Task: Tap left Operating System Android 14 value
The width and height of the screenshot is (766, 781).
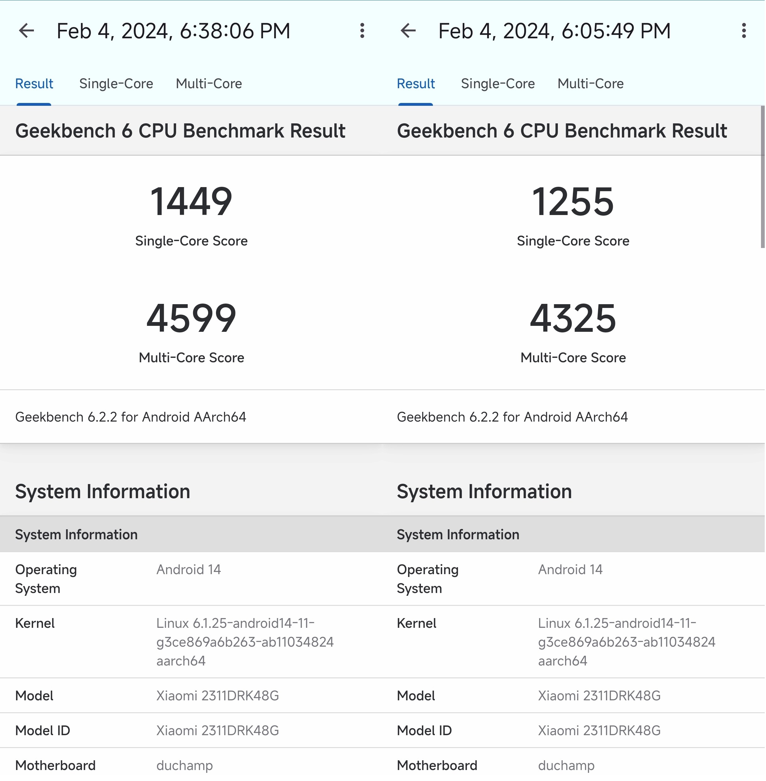Action: click(188, 569)
